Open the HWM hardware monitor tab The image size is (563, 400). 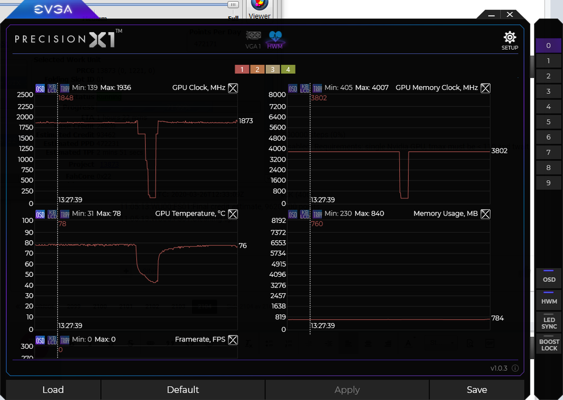(275, 40)
